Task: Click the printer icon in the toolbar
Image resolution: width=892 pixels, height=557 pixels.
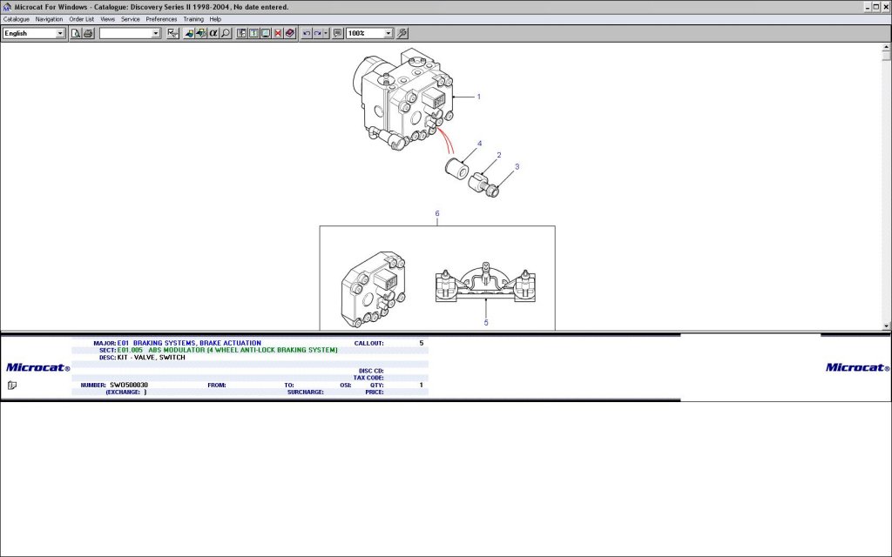Action: tap(88, 34)
